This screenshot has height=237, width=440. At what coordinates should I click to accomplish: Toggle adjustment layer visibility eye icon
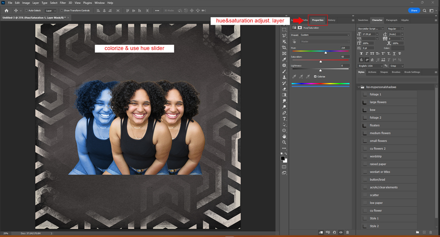click(341, 232)
